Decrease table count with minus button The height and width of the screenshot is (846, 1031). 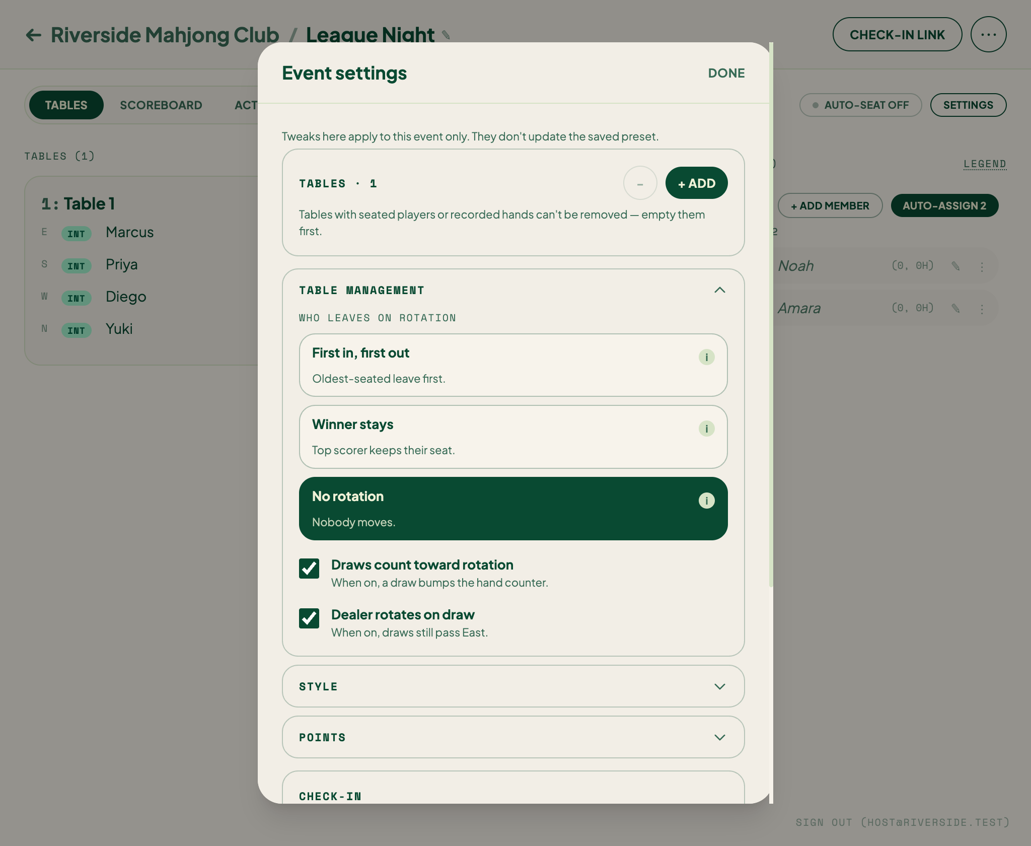[640, 183]
